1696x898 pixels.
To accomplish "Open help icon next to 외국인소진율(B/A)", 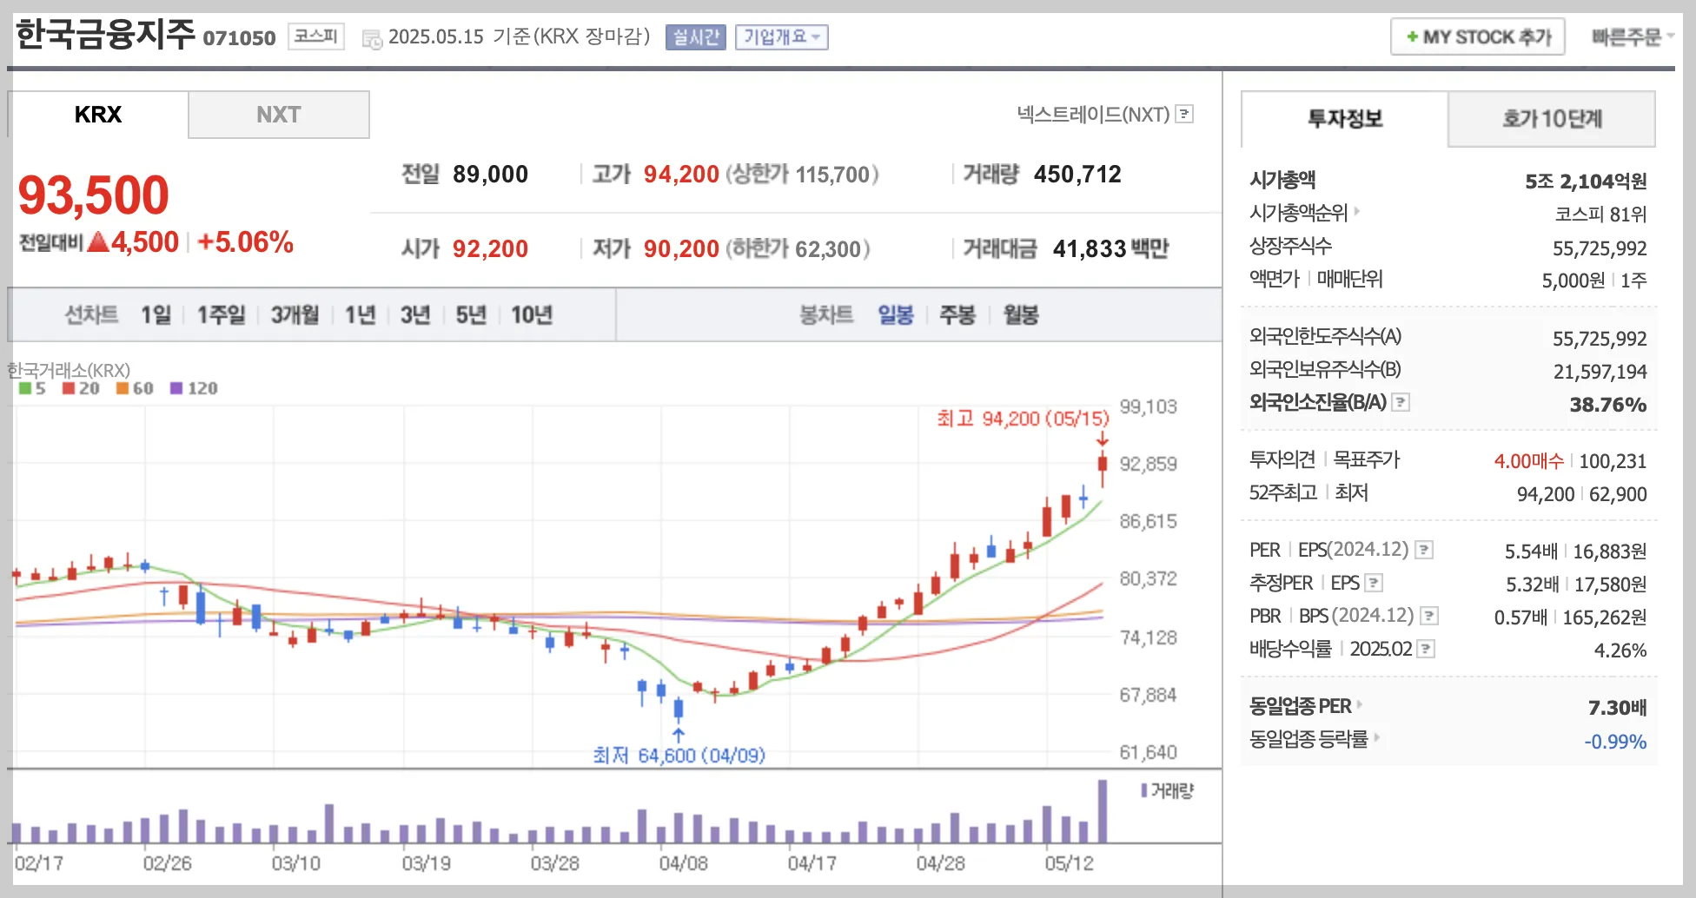I will (1401, 402).
